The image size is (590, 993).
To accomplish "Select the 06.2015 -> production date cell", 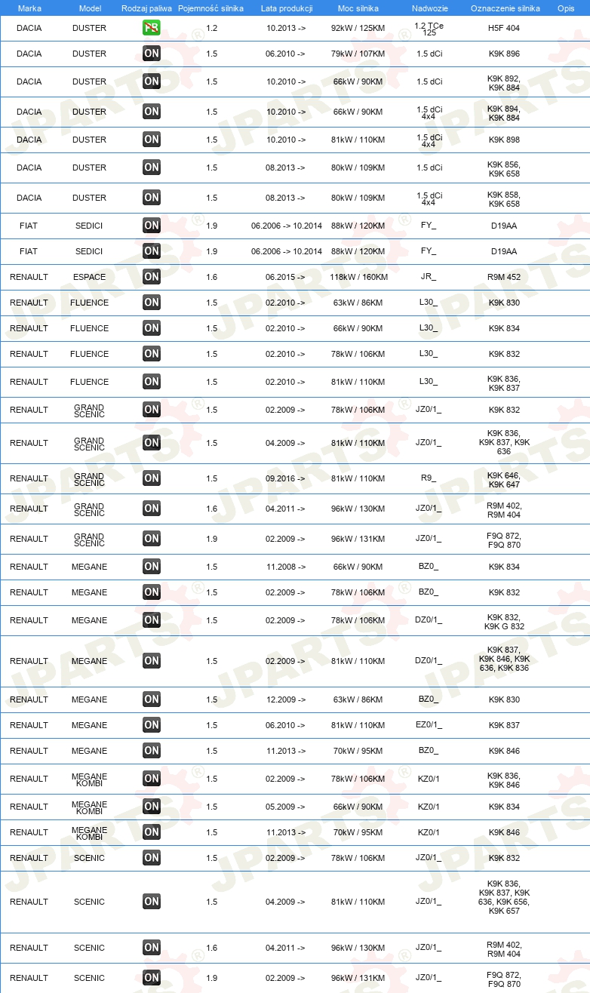I will pos(285,277).
